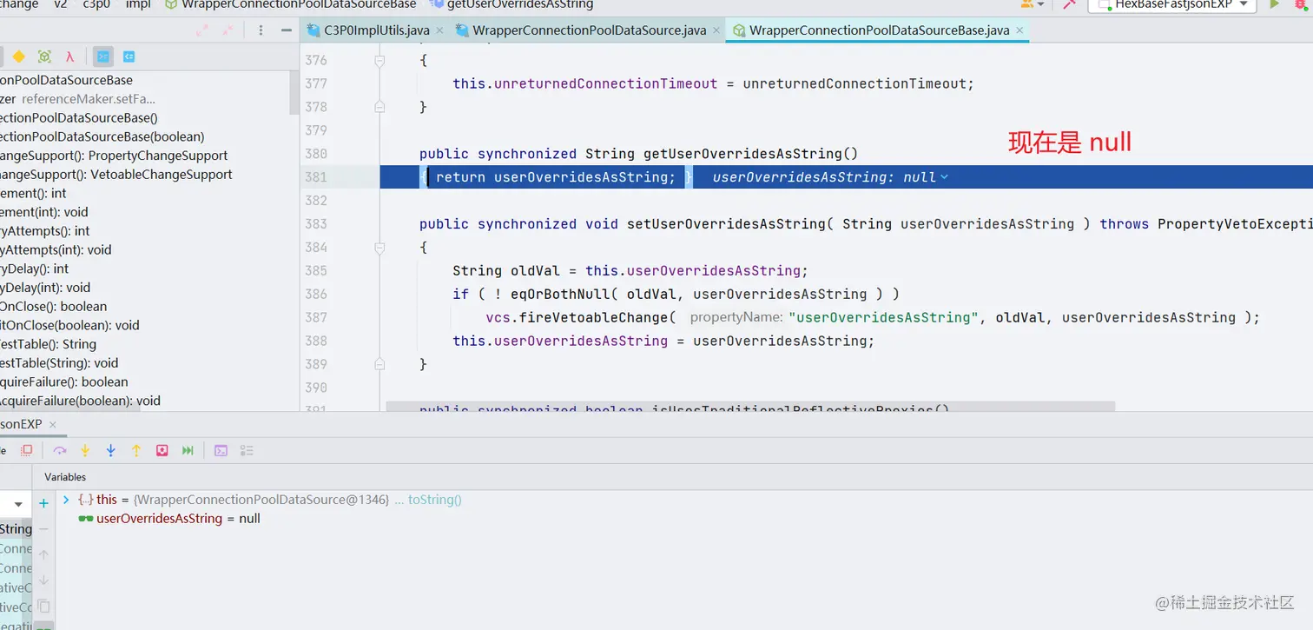Open Structure panel options three-dot menu
1313x630 pixels.
point(261,30)
